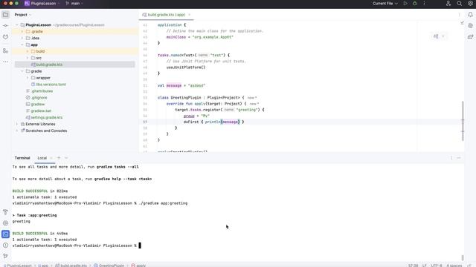This screenshot has height=267, width=476.
Task: Expand the .gradle folder
Action: tap(22, 31)
